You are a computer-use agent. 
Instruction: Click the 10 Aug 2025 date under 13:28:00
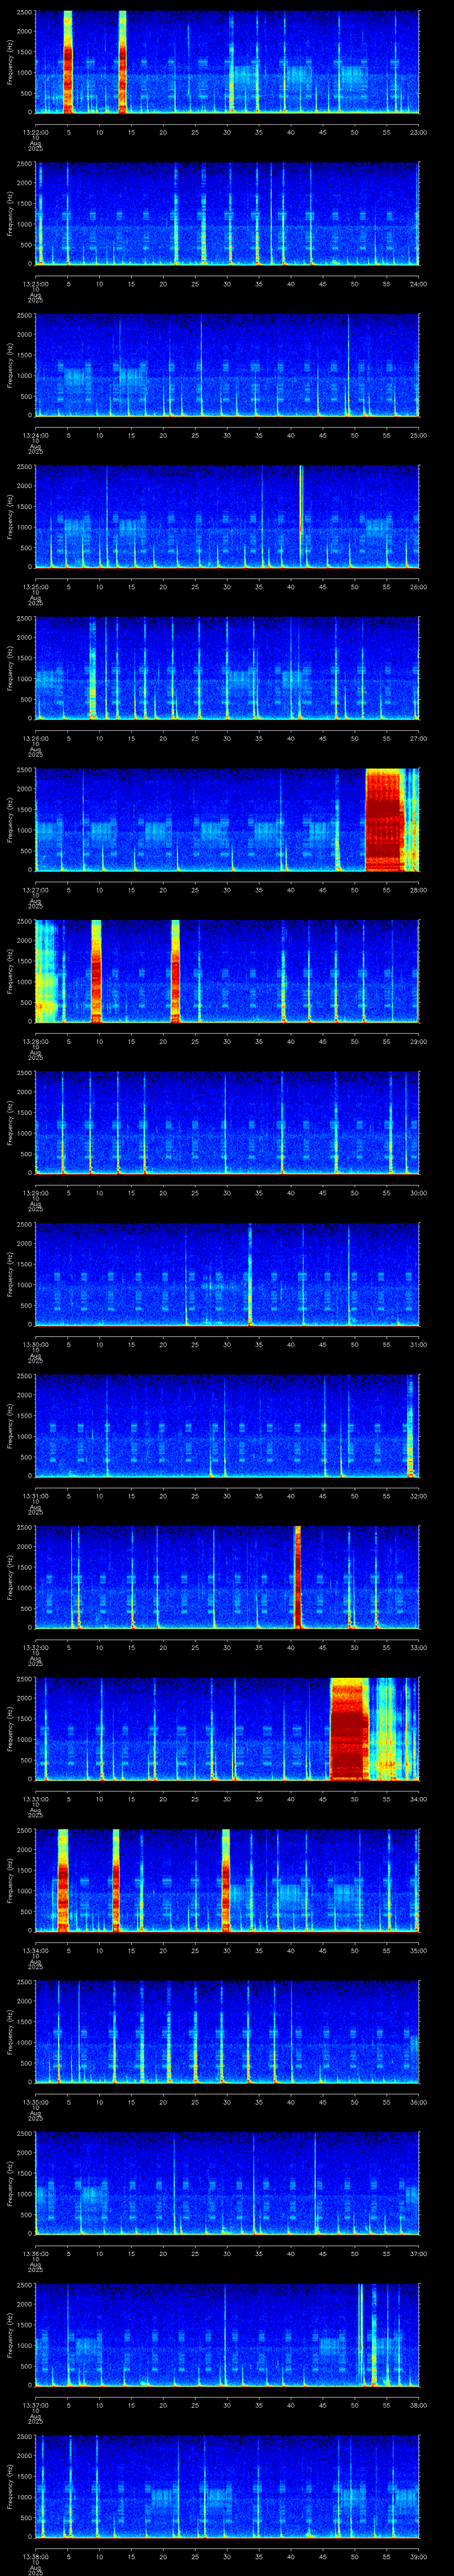tap(36, 1053)
